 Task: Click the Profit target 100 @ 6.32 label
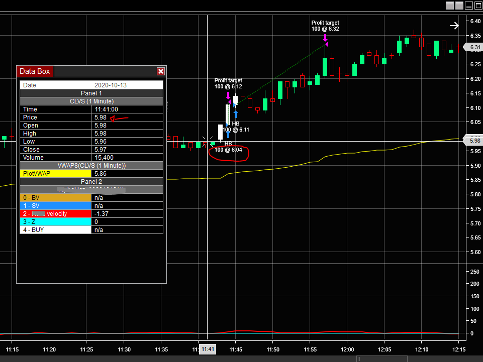325,26
